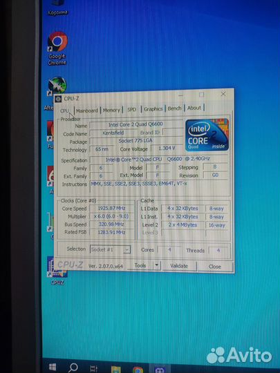Viewport: 280px width, 373px height.
Task: Click the Bus Speed value 320.98 MHz
Action: 111,224
